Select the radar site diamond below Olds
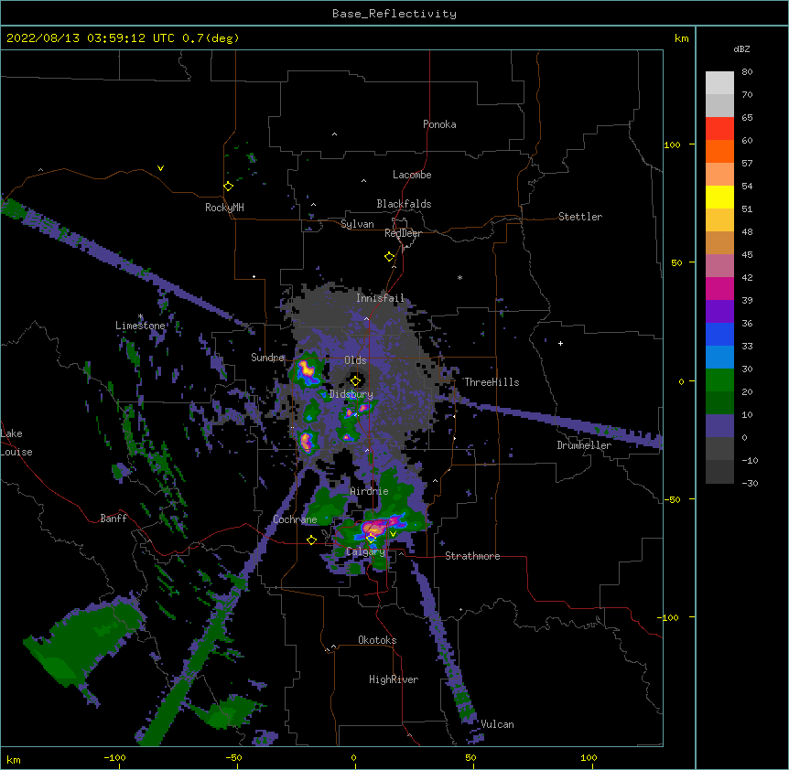The image size is (789, 770). tap(355, 380)
